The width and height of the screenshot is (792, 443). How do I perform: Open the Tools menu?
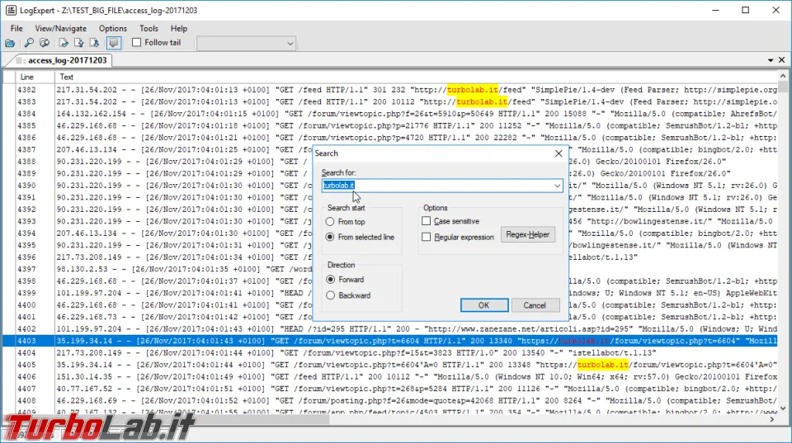148,28
